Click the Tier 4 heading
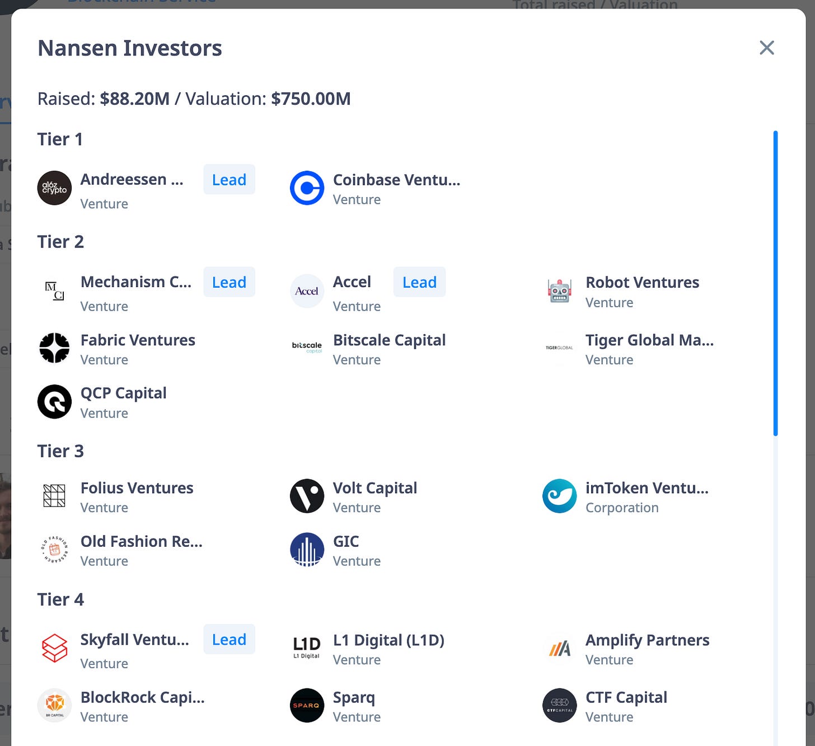815x746 pixels. (60, 599)
